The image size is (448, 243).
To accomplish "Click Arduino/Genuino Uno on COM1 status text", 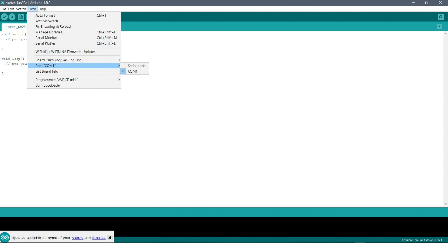I will pyautogui.click(x=422, y=240).
